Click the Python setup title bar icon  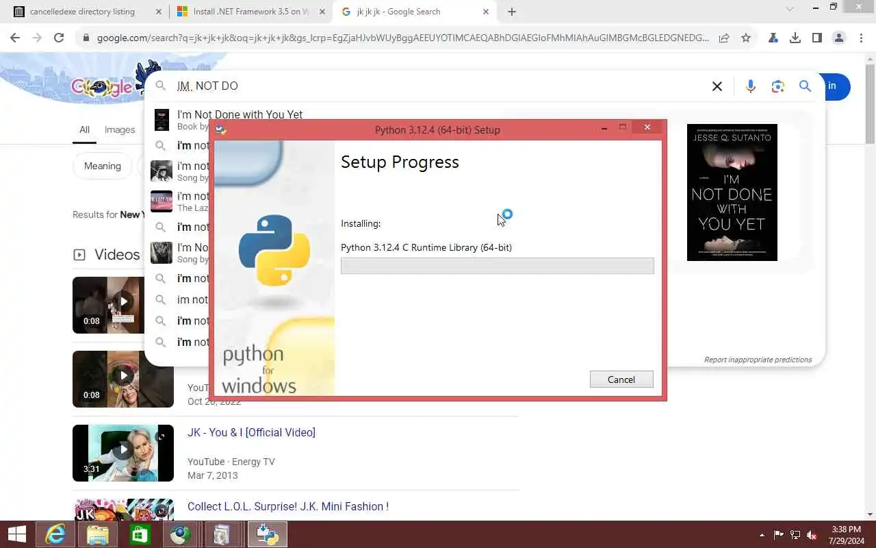point(220,129)
